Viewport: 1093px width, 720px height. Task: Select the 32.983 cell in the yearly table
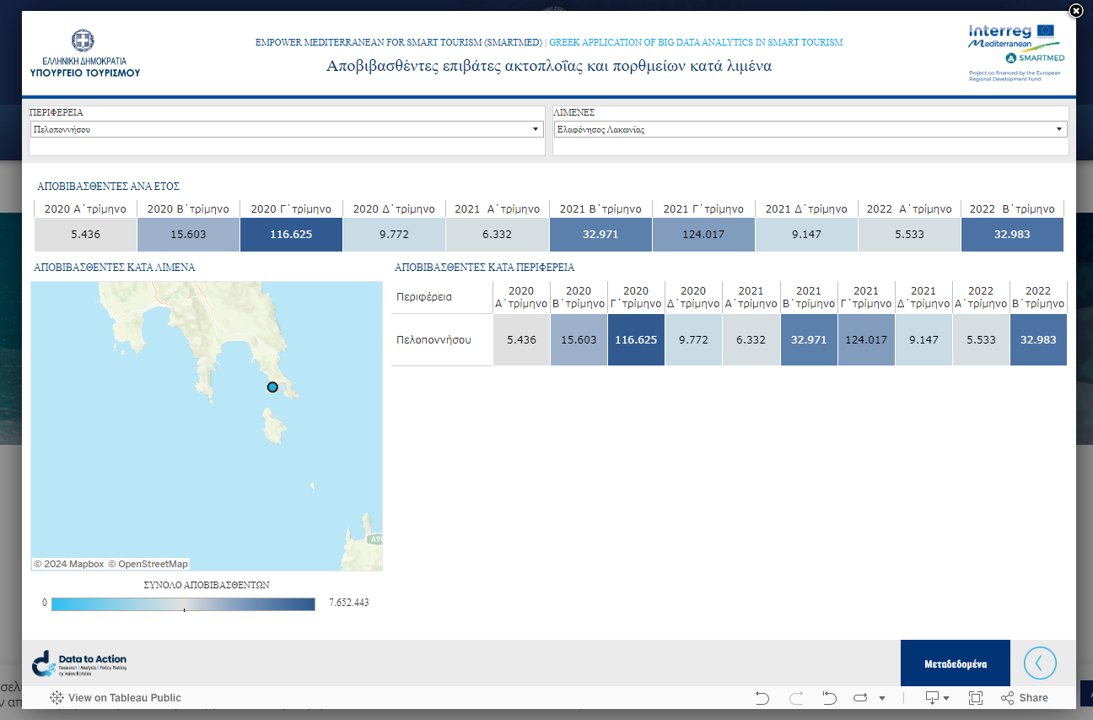[1012, 235]
